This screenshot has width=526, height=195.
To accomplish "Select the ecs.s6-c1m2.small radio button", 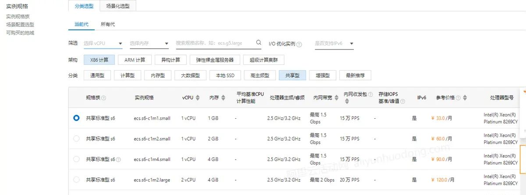I will tap(77, 138).
